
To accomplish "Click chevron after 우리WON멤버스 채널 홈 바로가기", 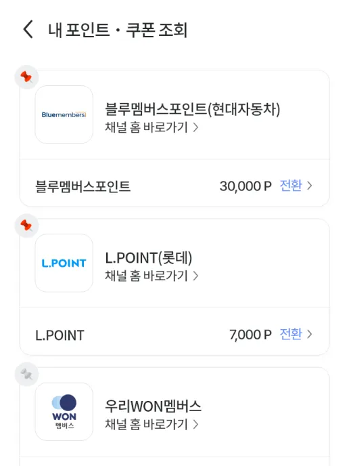I will coord(195,425).
